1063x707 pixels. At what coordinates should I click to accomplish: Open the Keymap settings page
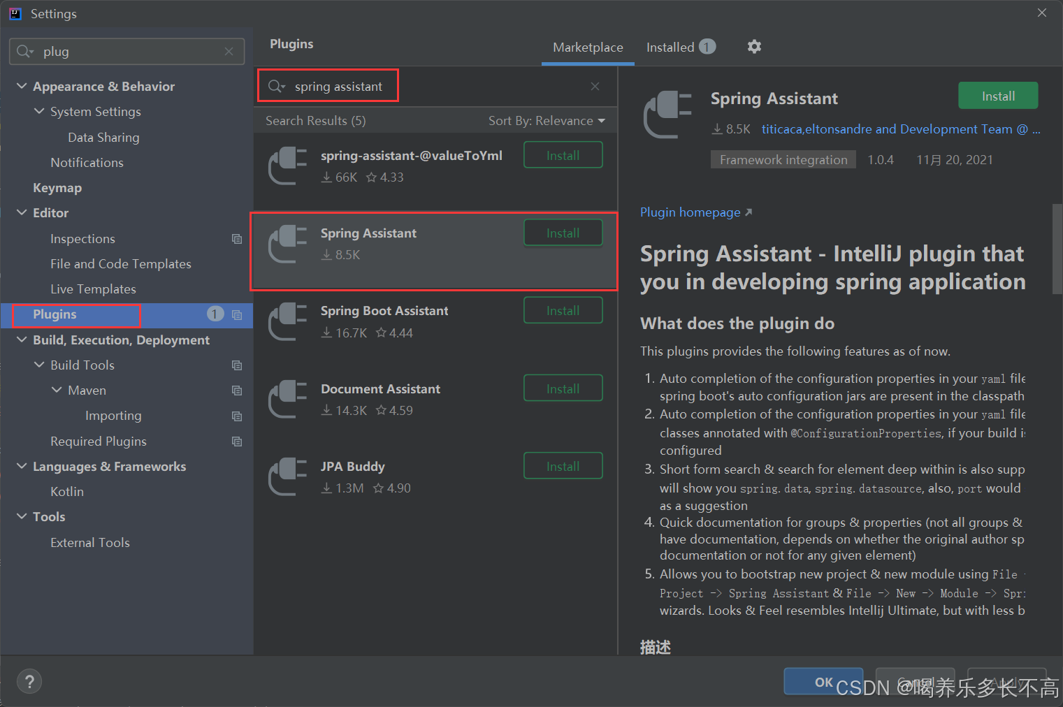(57, 188)
